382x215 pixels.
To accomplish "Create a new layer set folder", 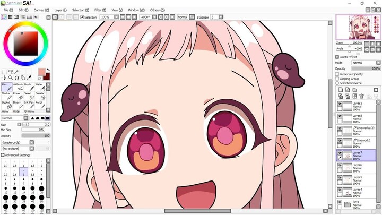I will tap(355, 90).
